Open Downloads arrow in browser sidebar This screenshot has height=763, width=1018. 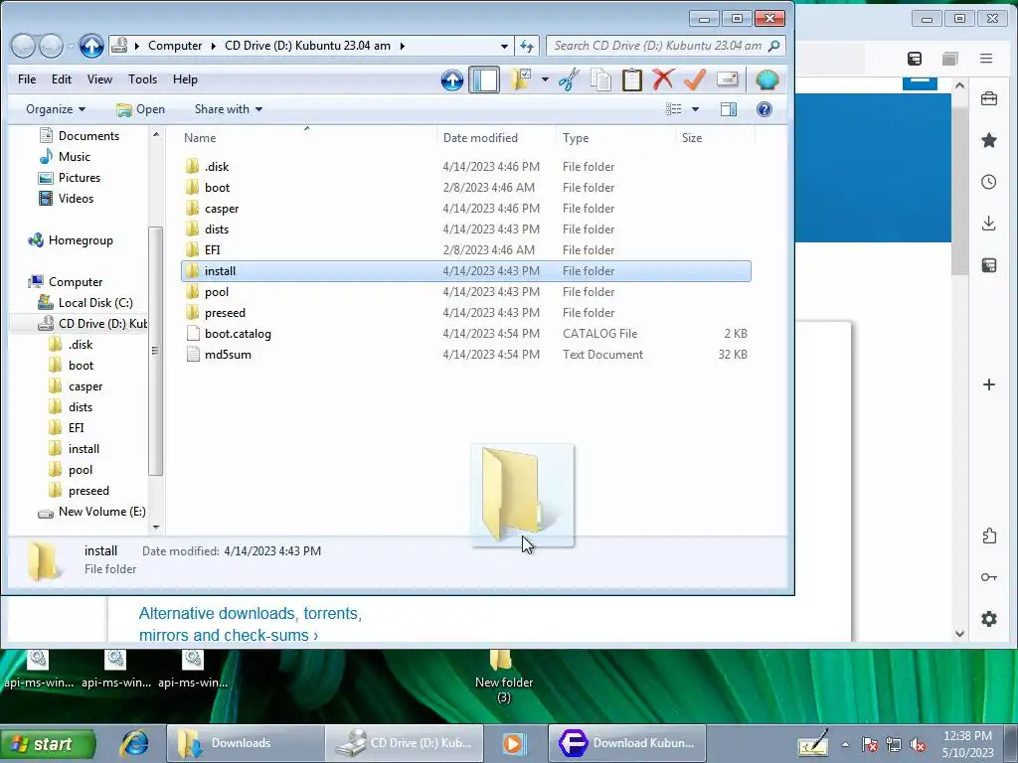[x=989, y=224]
